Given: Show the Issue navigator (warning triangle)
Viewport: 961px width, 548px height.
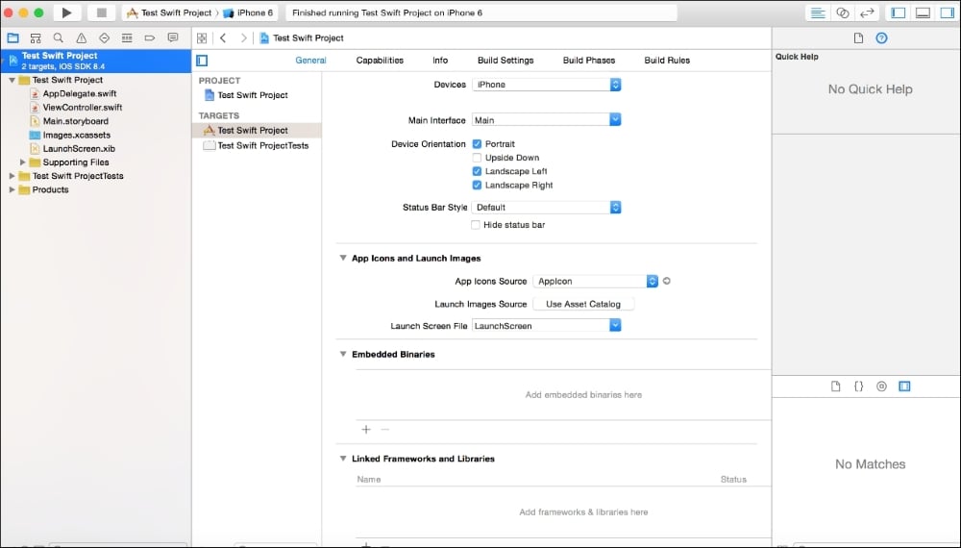Looking at the screenshot, I should click(x=82, y=37).
